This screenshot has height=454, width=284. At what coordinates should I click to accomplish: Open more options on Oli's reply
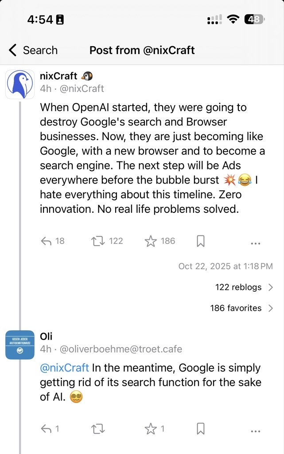click(255, 431)
